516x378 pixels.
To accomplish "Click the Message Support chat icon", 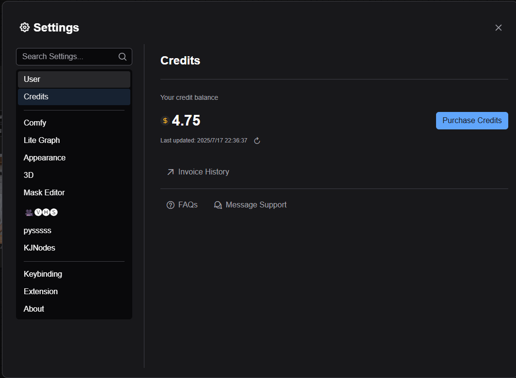I will click(x=218, y=205).
